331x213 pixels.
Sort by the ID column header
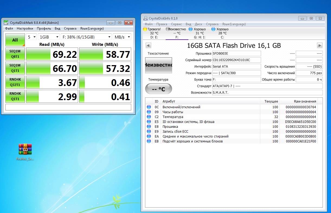click(x=157, y=101)
